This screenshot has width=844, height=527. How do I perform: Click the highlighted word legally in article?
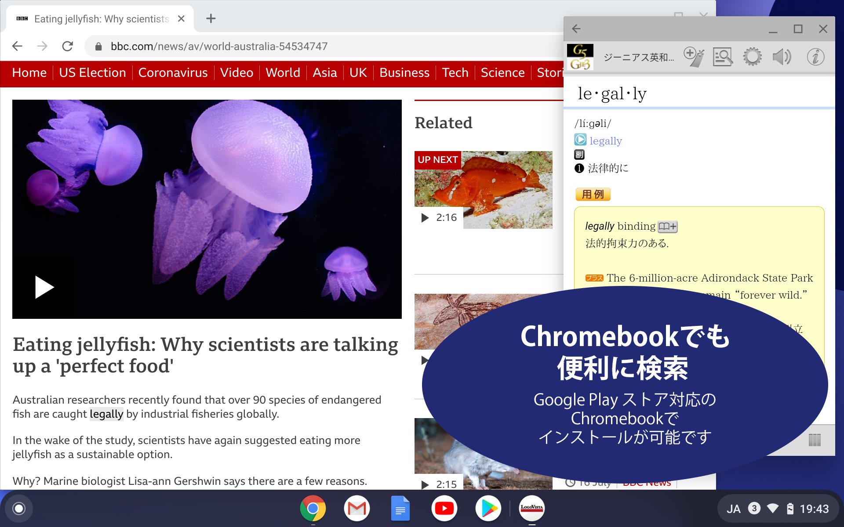[106, 414]
